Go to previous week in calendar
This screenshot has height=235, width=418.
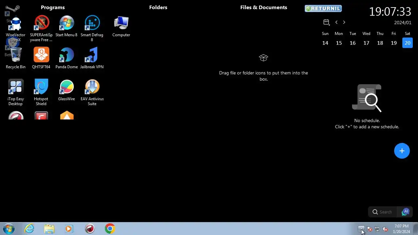click(336, 22)
